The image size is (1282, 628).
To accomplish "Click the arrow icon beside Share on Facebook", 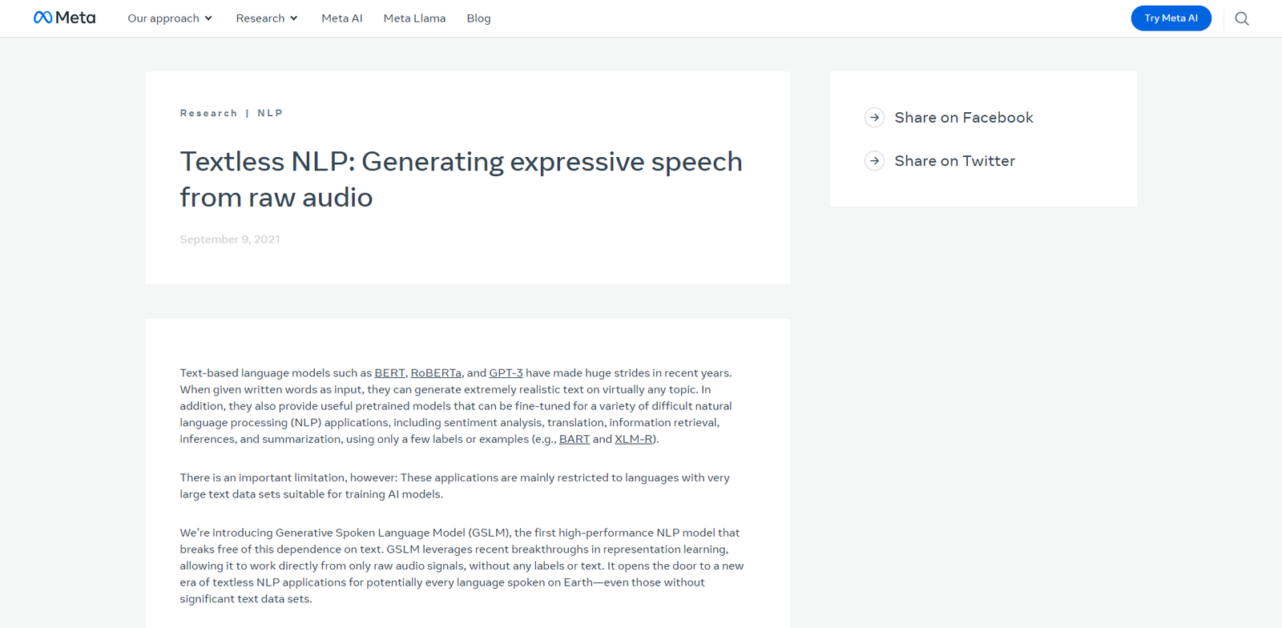I will tap(874, 118).
